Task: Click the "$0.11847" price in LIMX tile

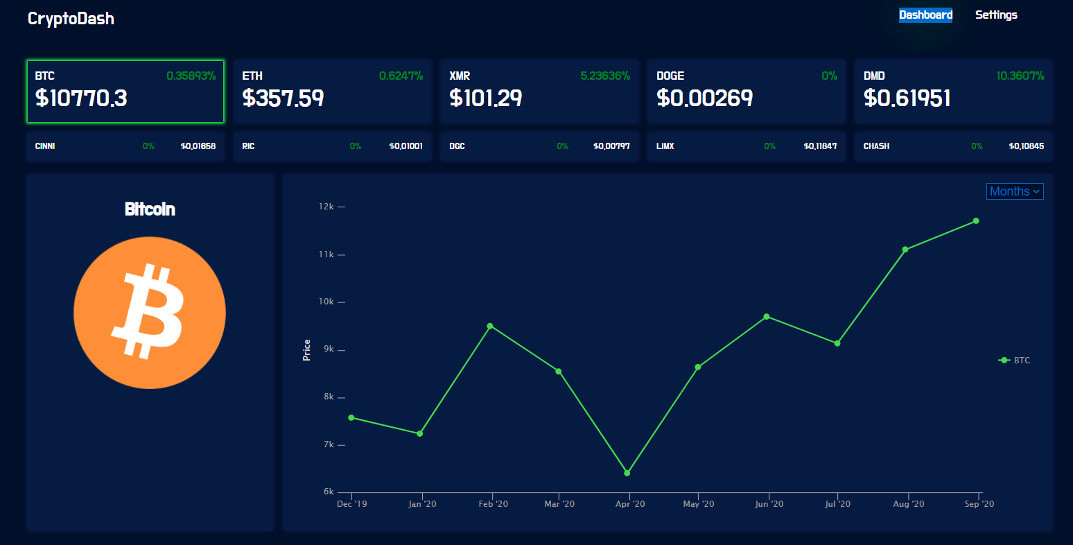Action: (x=821, y=146)
